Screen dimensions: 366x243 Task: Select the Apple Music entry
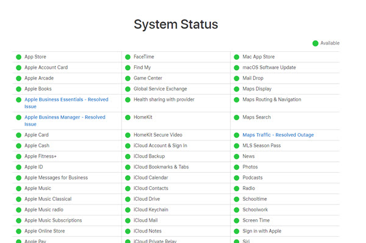pos(38,188)
